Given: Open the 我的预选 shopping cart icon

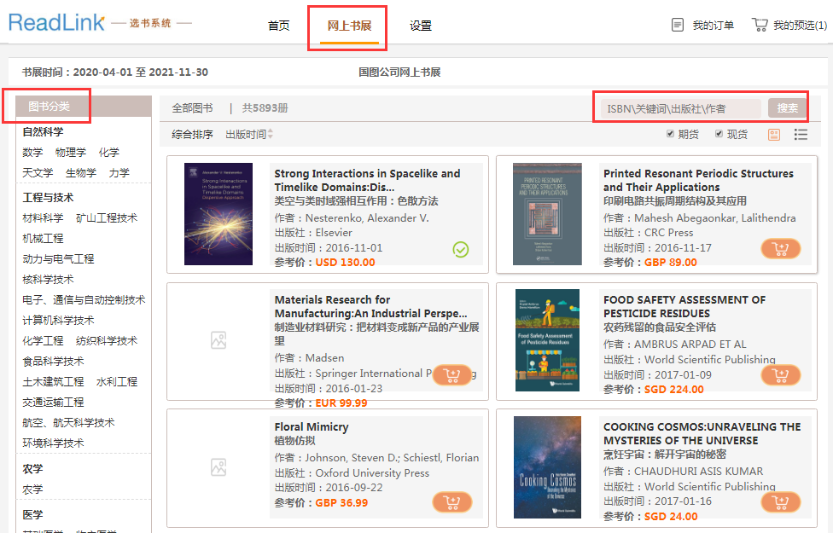Looking at the screenshot, I should click(x=760, y=25).
